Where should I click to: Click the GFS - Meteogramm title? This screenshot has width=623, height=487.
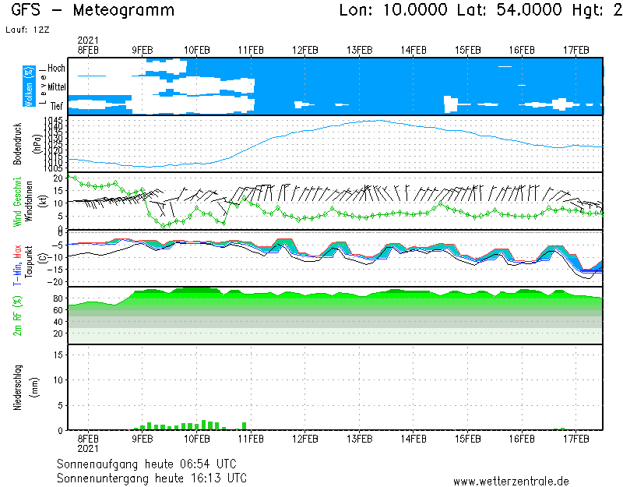pos(93,11)
